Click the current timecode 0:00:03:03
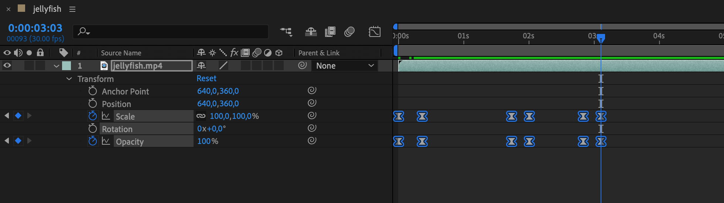This screenshot has width=724, height=203. coord(35,28)
